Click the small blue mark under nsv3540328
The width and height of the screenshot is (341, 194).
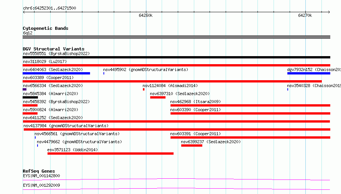tap(288, 89)
